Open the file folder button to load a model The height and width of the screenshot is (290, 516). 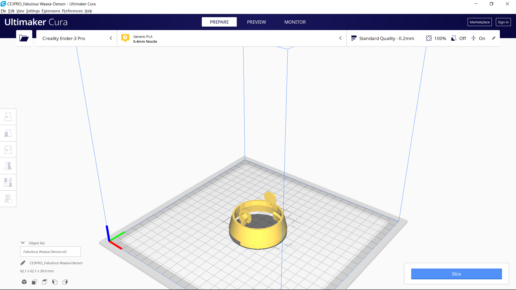tap(24, 38)
